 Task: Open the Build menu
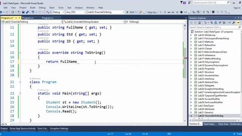click(x=33, y=8)
